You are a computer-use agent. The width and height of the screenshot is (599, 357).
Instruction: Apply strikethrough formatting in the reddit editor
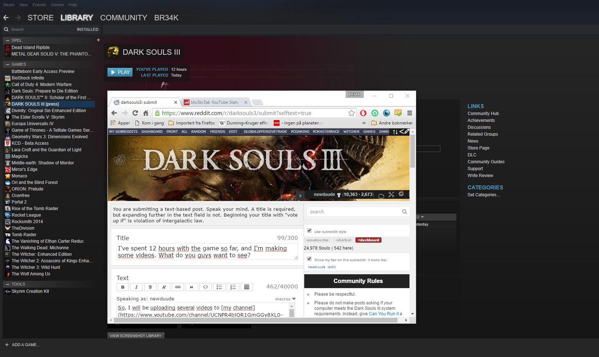(x=150, y=287)
